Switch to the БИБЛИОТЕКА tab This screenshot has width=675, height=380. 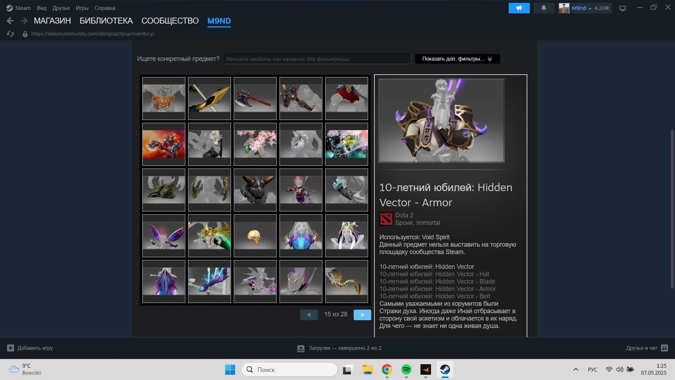tap(106, 21)
